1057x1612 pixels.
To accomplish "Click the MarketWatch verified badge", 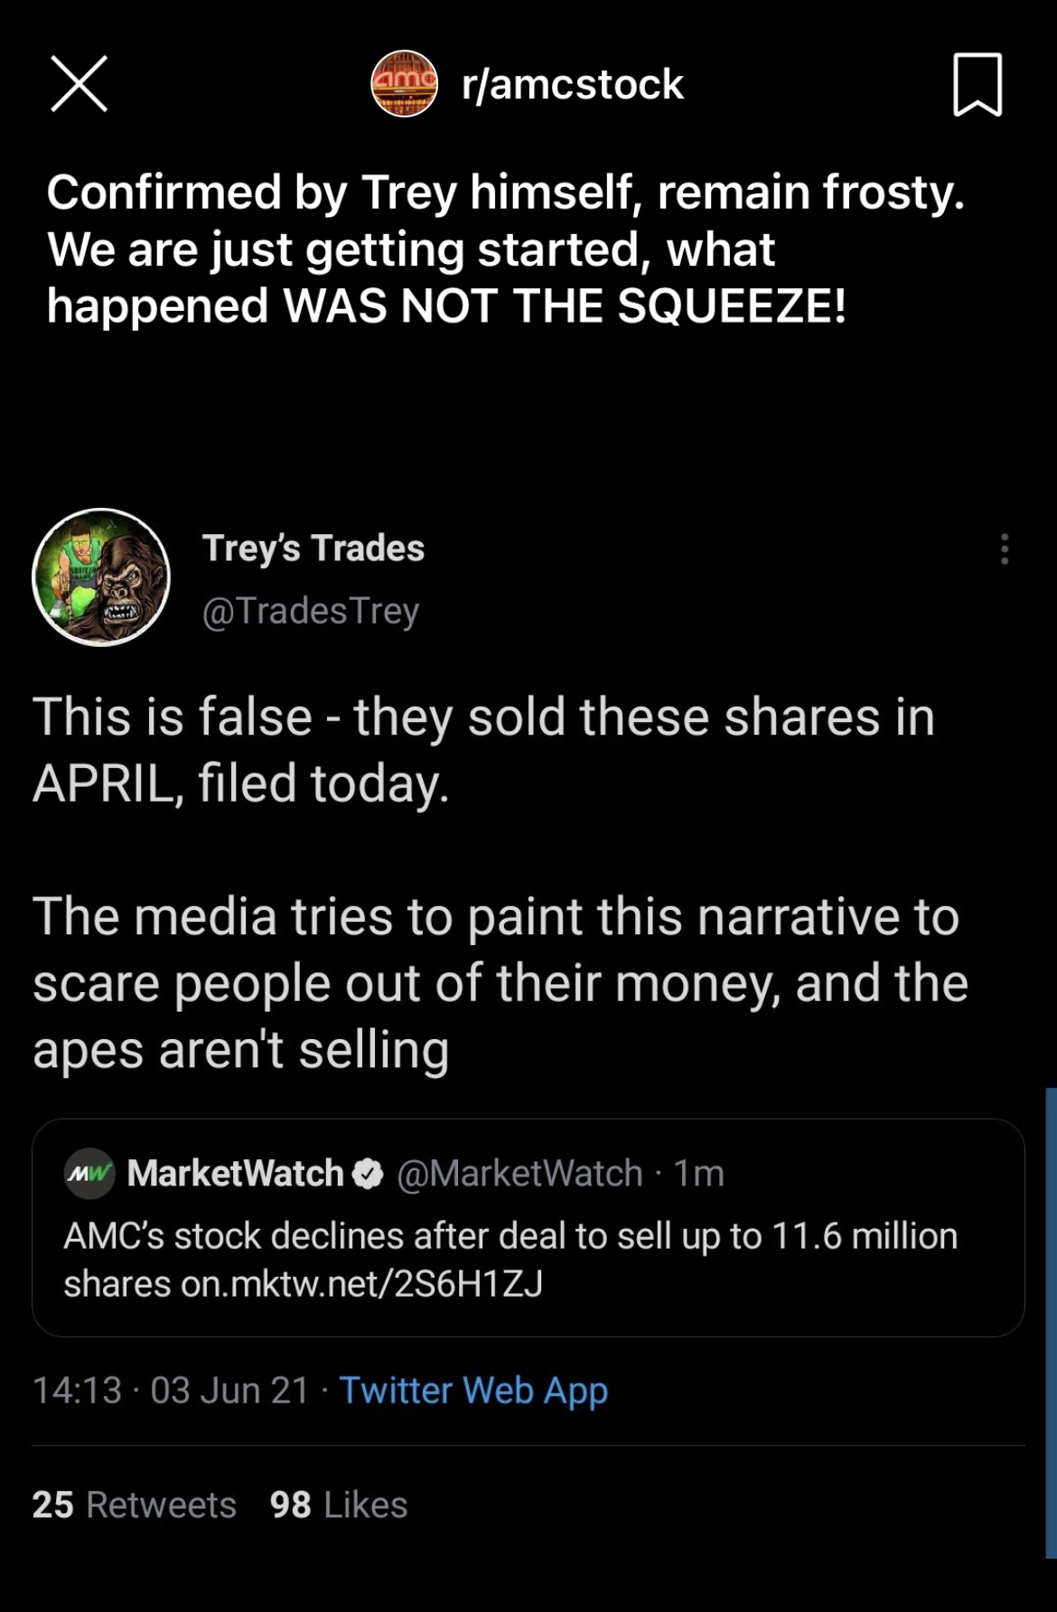I will click(x=368, y=1174).
